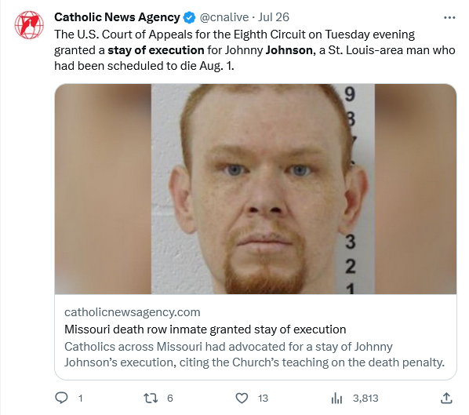Click the catholicnewsagency.com domain text
Image resolution: width=469 pixels, height=415 pixels.
pyautogui.click(x=133, y=312)
